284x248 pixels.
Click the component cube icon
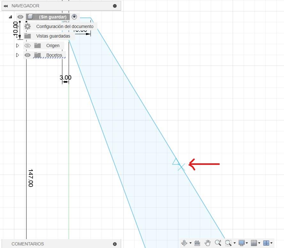(30, 17)
